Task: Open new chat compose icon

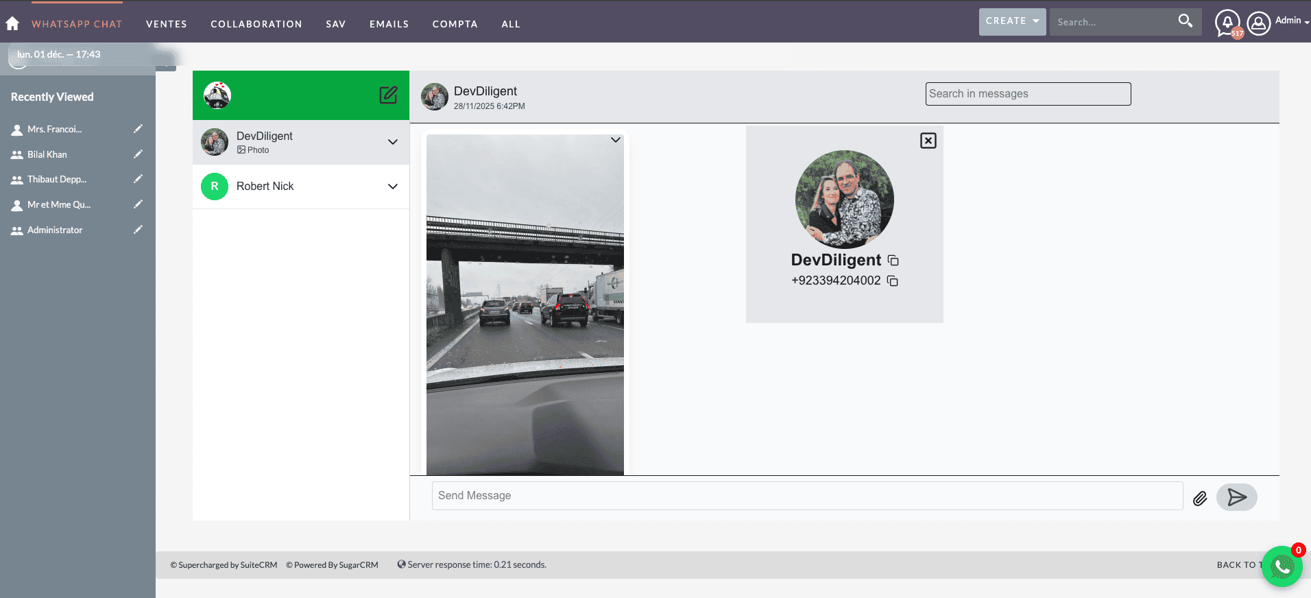Action: pos(388,95)
